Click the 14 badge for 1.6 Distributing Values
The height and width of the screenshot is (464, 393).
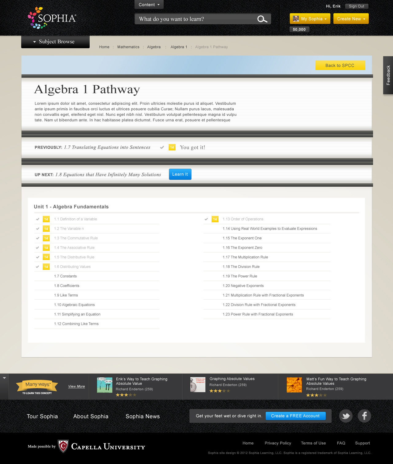(x=46, y=267)
